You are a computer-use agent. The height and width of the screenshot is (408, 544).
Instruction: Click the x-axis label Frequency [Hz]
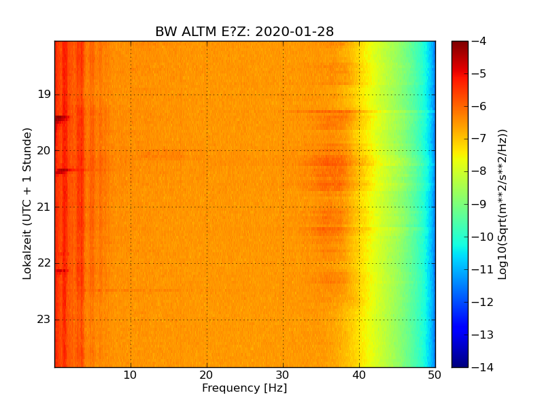(x=245, y=388)
